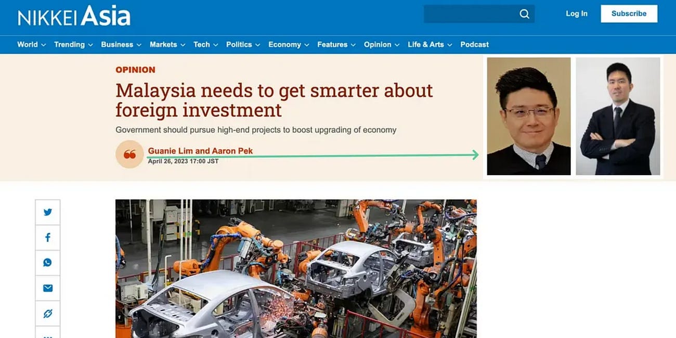Click photo of man with crossed arms
This screenshot has width=676, height=338.
618,116
